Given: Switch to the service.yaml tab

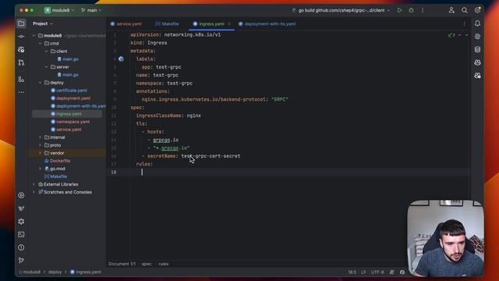Looking at the screenshot, I should pos(126,24).
